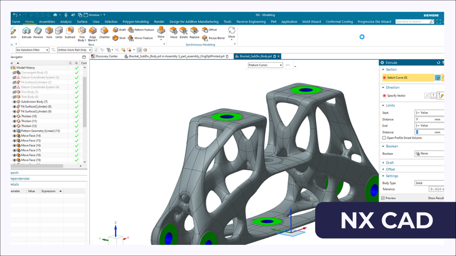Click the Revolve feature icon
456x256 pixels.
38,32
